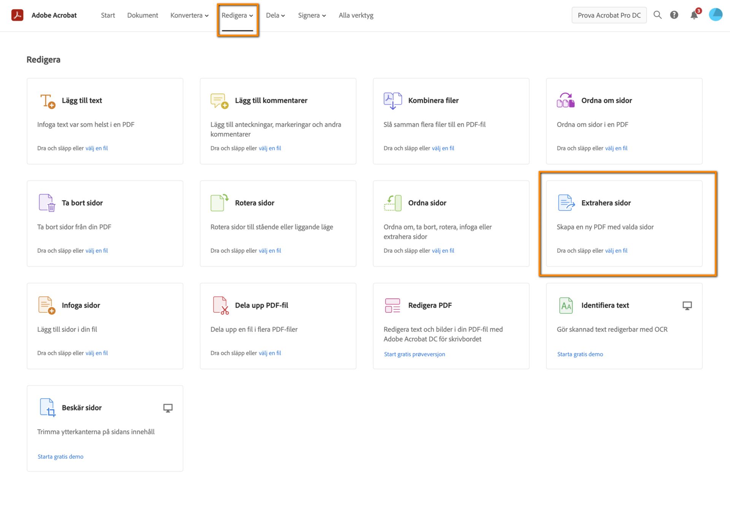Click the Beskär sidor crop icon
This screenshot has width=730, height=511.
48,408
